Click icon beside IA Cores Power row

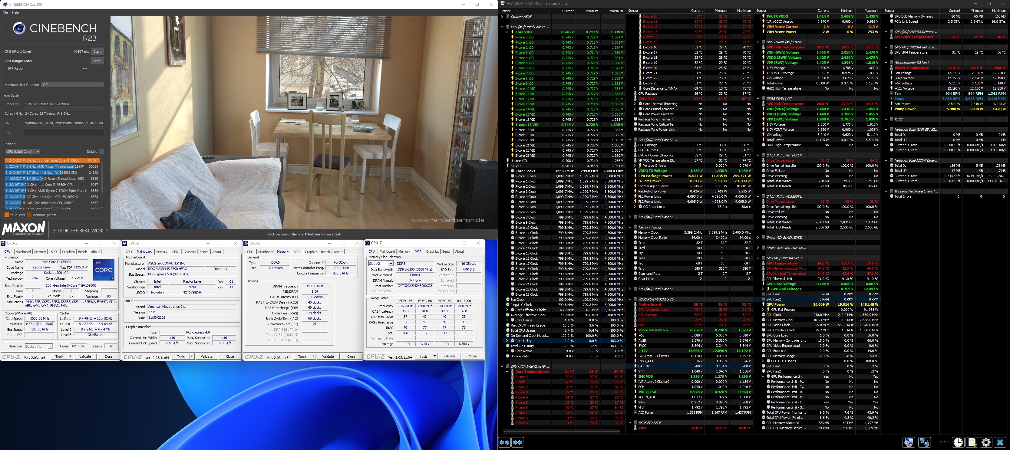coord(635,181)
